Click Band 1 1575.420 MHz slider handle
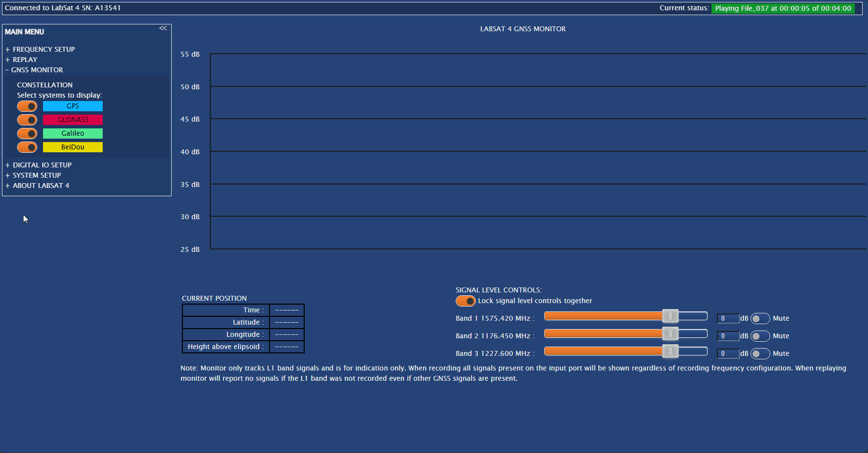The width and height of the screenshot is (868, 453). [670, 316]
